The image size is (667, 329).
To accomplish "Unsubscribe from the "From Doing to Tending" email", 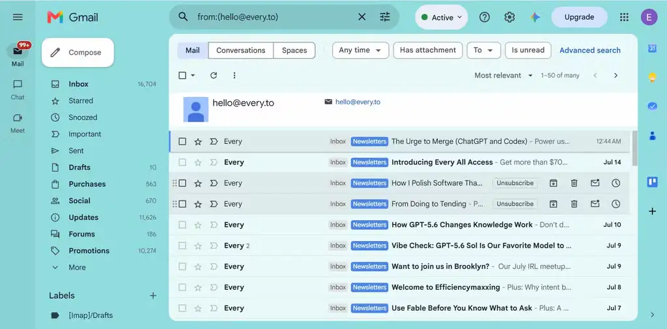I will coord(515,204).
